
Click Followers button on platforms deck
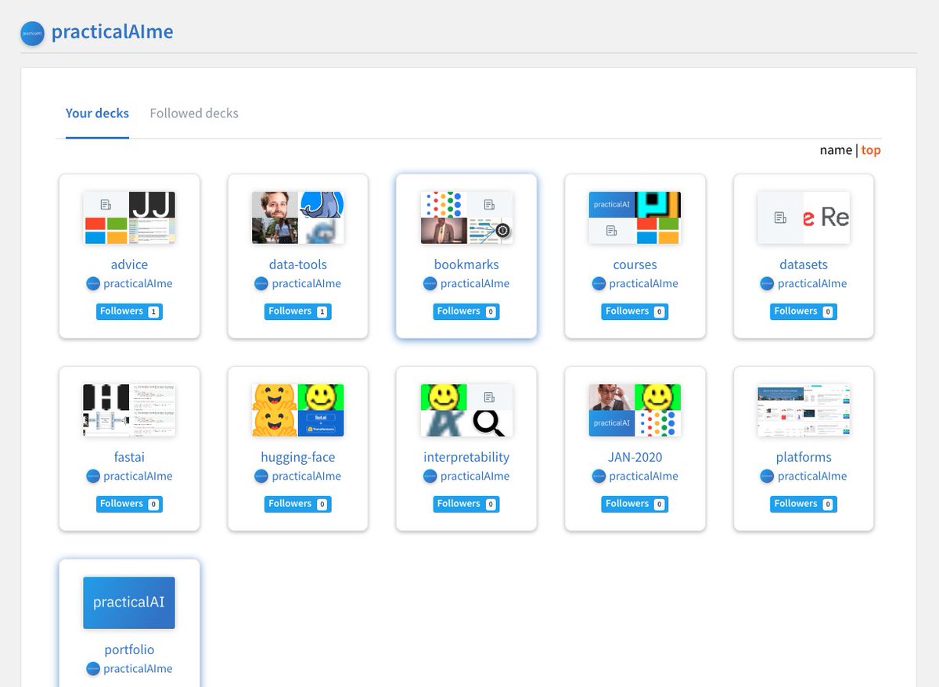pyautogui.click(x=804, y=504)
